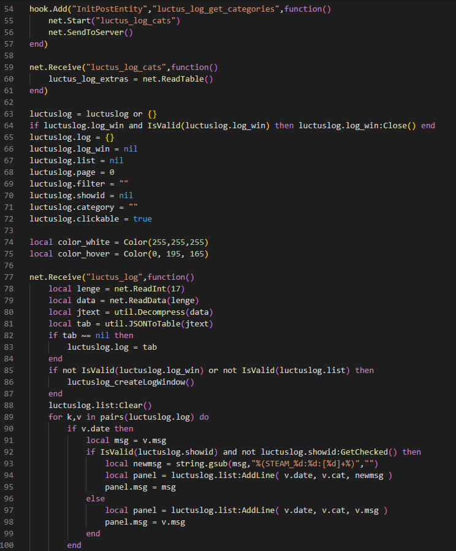Click line number 73 in gutter
Image resolution: width=456 pixels, height=551 pixels.
pos(9,231)
